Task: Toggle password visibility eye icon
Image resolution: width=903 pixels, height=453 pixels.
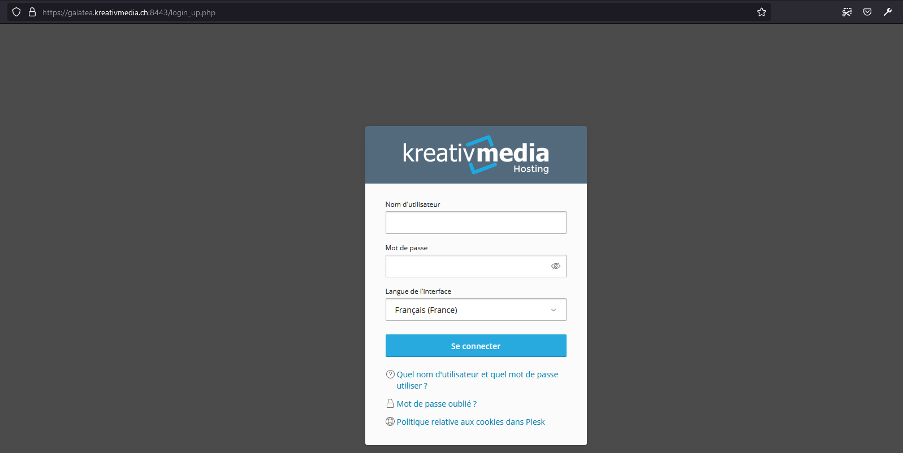Action: coord(556,266)
